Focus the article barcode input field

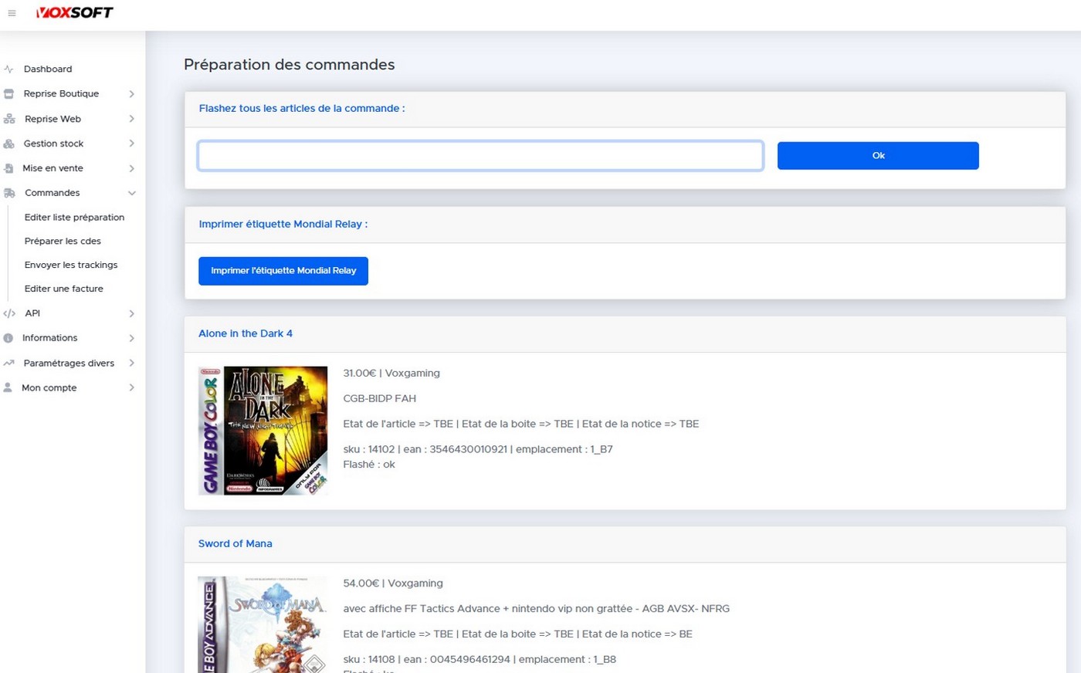[480, 156]
